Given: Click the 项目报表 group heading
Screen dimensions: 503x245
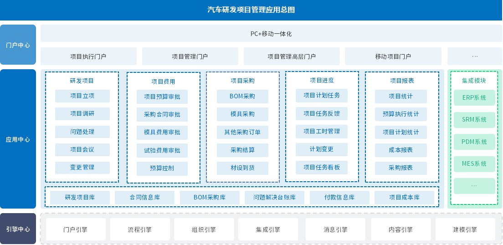Looking at the screenshot, I should tap(402, 81).
